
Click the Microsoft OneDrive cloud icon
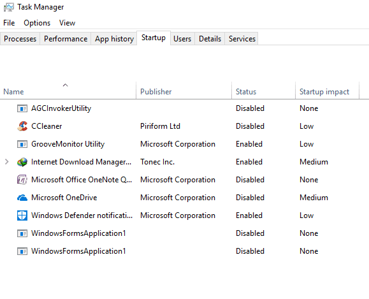click(x=22, y=198)
